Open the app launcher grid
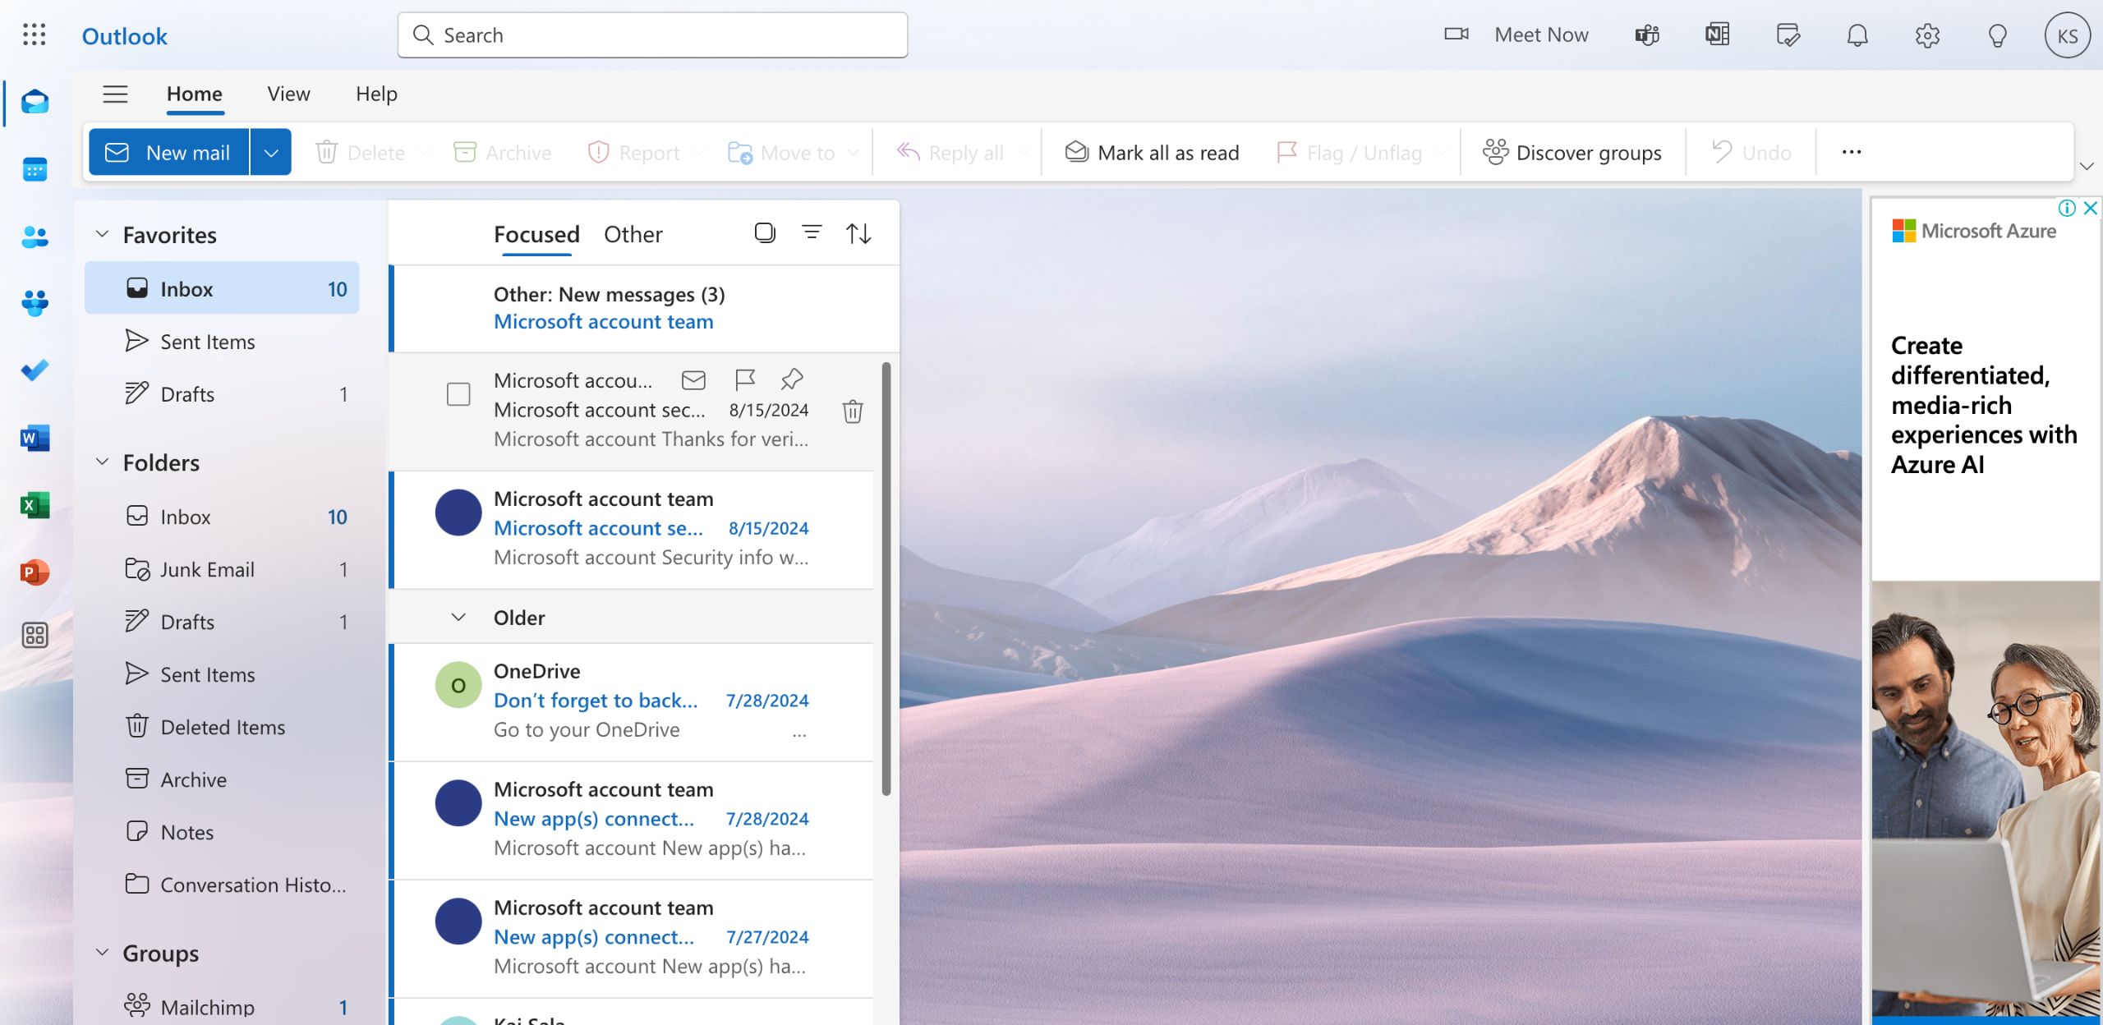Viewport: 2103px width, 1025px height. pyautogui.click(x=35, y=34)
